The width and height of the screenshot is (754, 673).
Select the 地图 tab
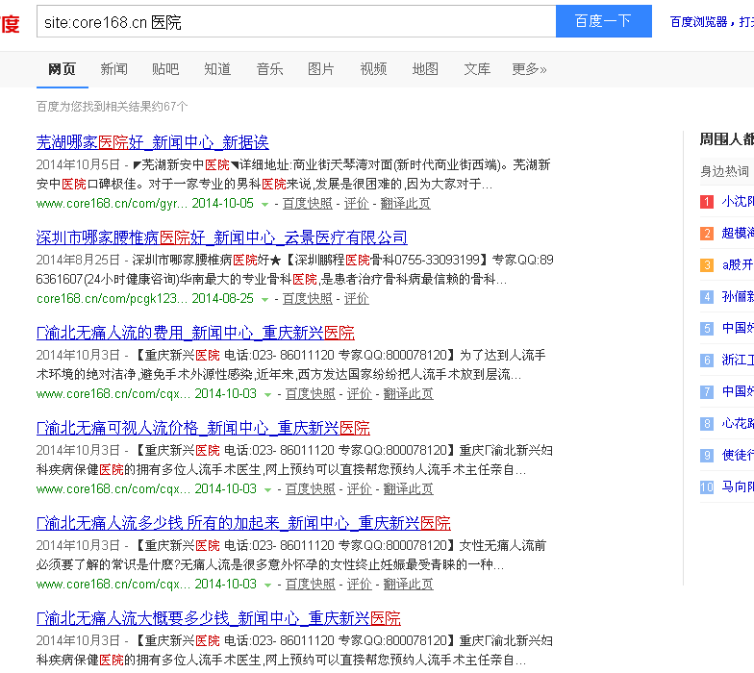point(425,69)
